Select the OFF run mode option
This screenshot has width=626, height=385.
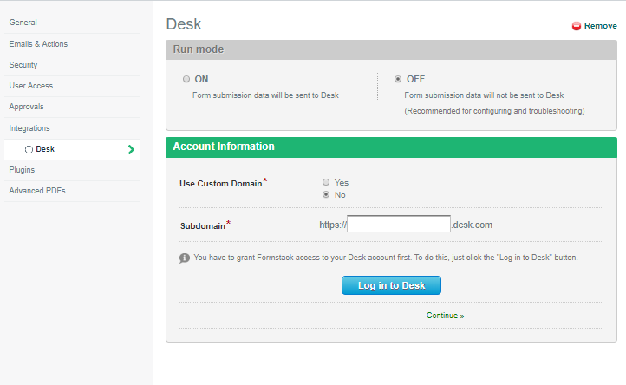point(398,79)
